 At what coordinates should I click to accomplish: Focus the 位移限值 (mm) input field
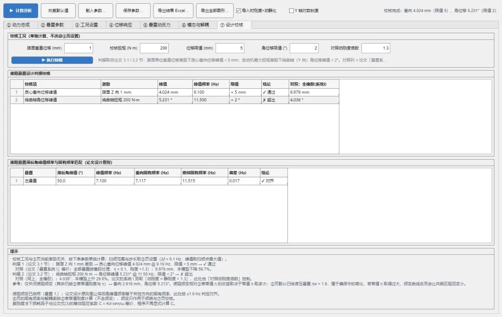coord(230,48)
